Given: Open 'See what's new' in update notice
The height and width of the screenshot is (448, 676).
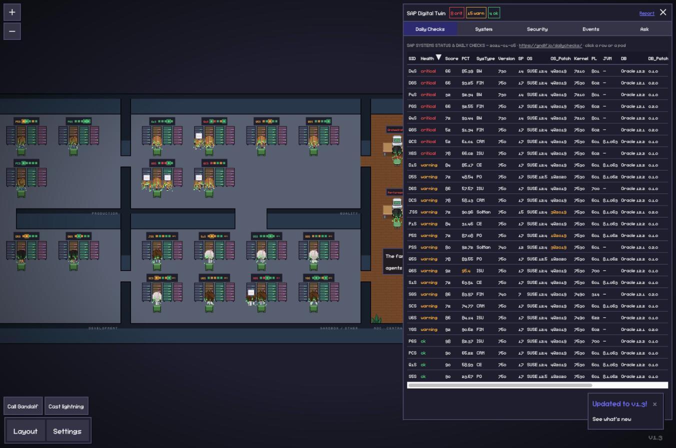Looking at the screenshot, I should click(611, 419).
